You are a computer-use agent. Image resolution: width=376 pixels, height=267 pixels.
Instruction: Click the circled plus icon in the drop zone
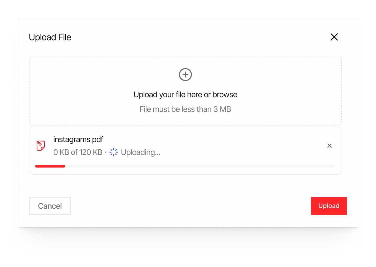(x=185, y=74)
